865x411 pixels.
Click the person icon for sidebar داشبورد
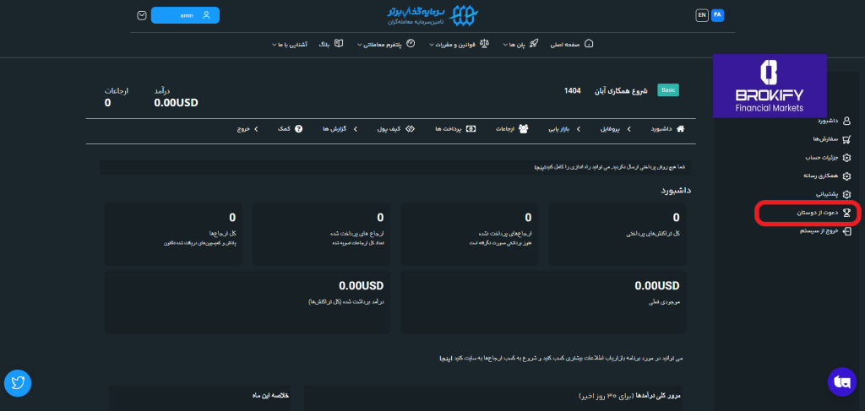tap(847, 120)
